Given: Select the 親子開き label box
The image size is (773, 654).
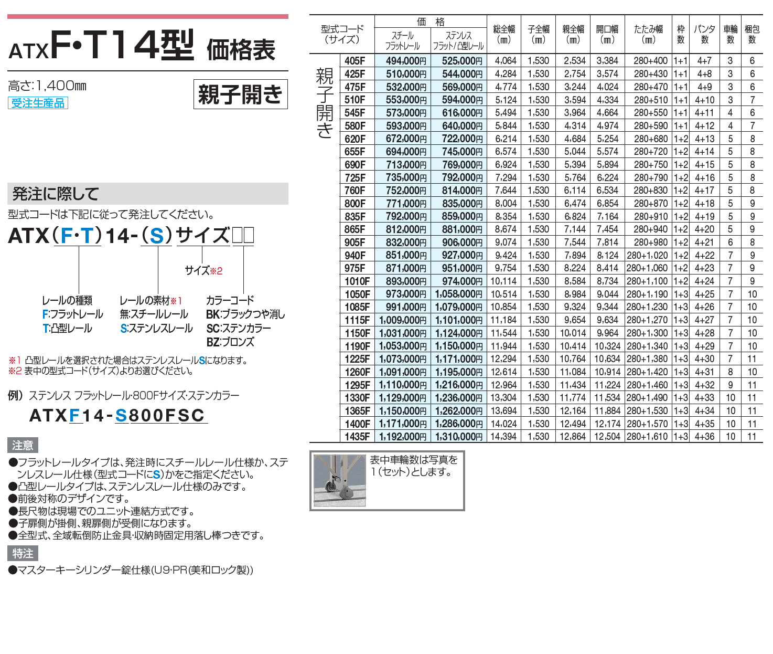Looking at the screenshot, I should pos(242,93).
